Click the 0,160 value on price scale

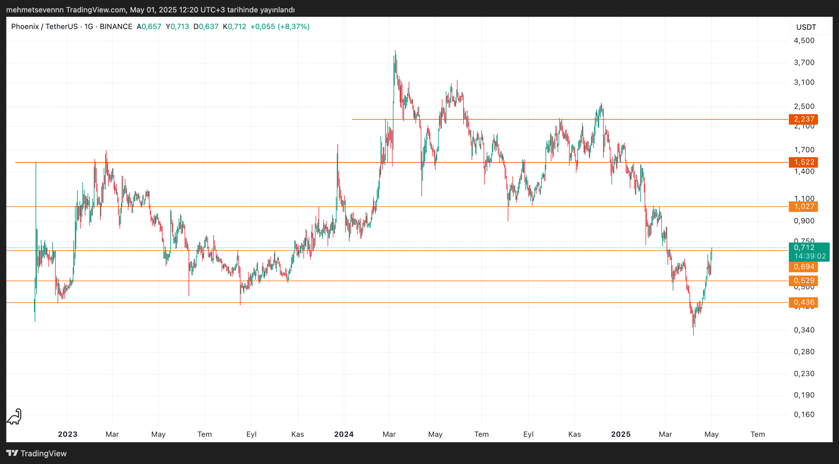tap(804, 415)
